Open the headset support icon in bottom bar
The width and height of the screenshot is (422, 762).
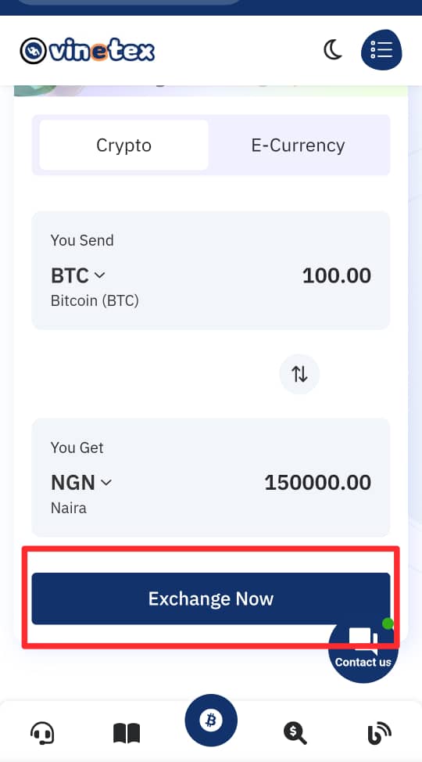pos(42,733)
